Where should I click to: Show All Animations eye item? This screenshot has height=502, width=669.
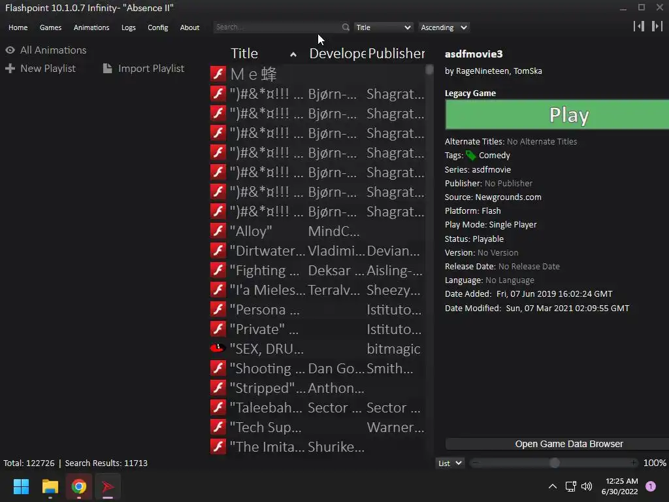click(x=46, y=50)
